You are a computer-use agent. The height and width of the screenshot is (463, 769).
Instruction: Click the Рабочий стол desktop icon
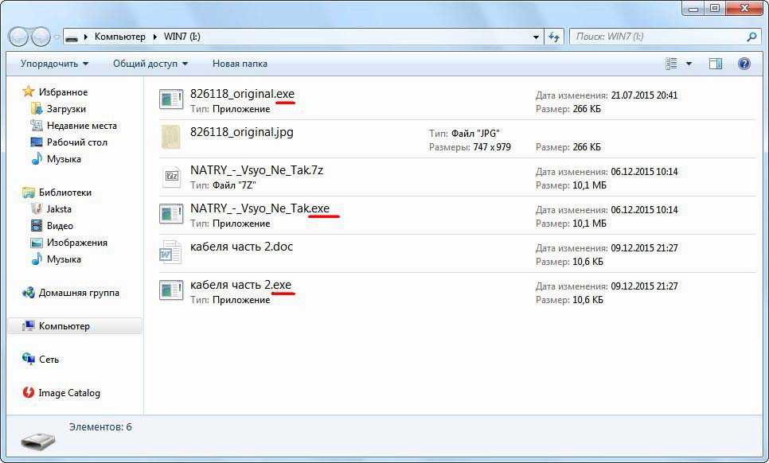pyautogui.click(x=37, y=142)
